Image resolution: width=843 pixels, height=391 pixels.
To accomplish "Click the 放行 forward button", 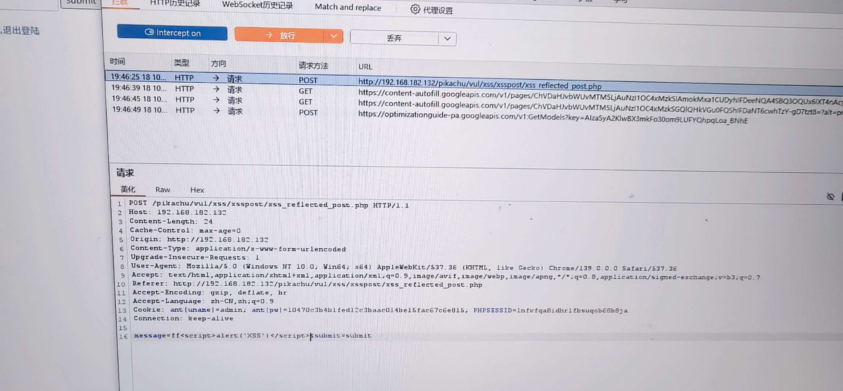I will click(279, 35).
